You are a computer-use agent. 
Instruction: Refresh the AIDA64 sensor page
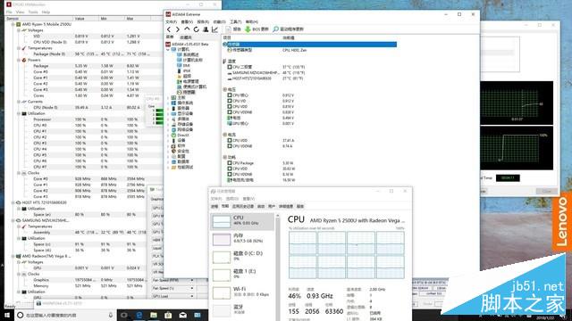pos(197,29)
